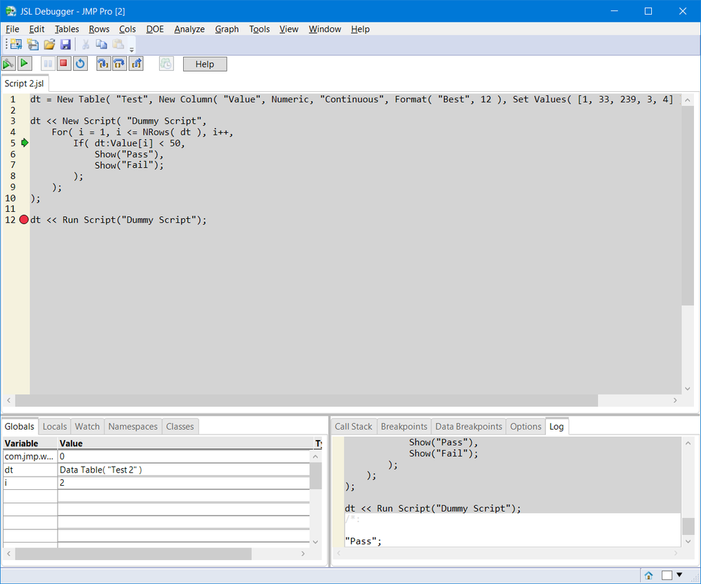
Task: Click the Step Over icon
Action: (119, 63)
